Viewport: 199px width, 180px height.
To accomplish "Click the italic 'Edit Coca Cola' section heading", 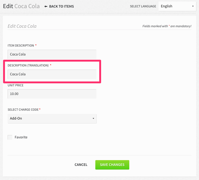I will pos(22,26).
